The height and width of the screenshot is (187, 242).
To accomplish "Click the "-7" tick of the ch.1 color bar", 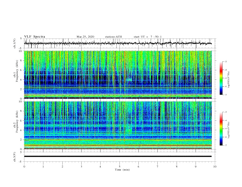I will click(225, 95).
